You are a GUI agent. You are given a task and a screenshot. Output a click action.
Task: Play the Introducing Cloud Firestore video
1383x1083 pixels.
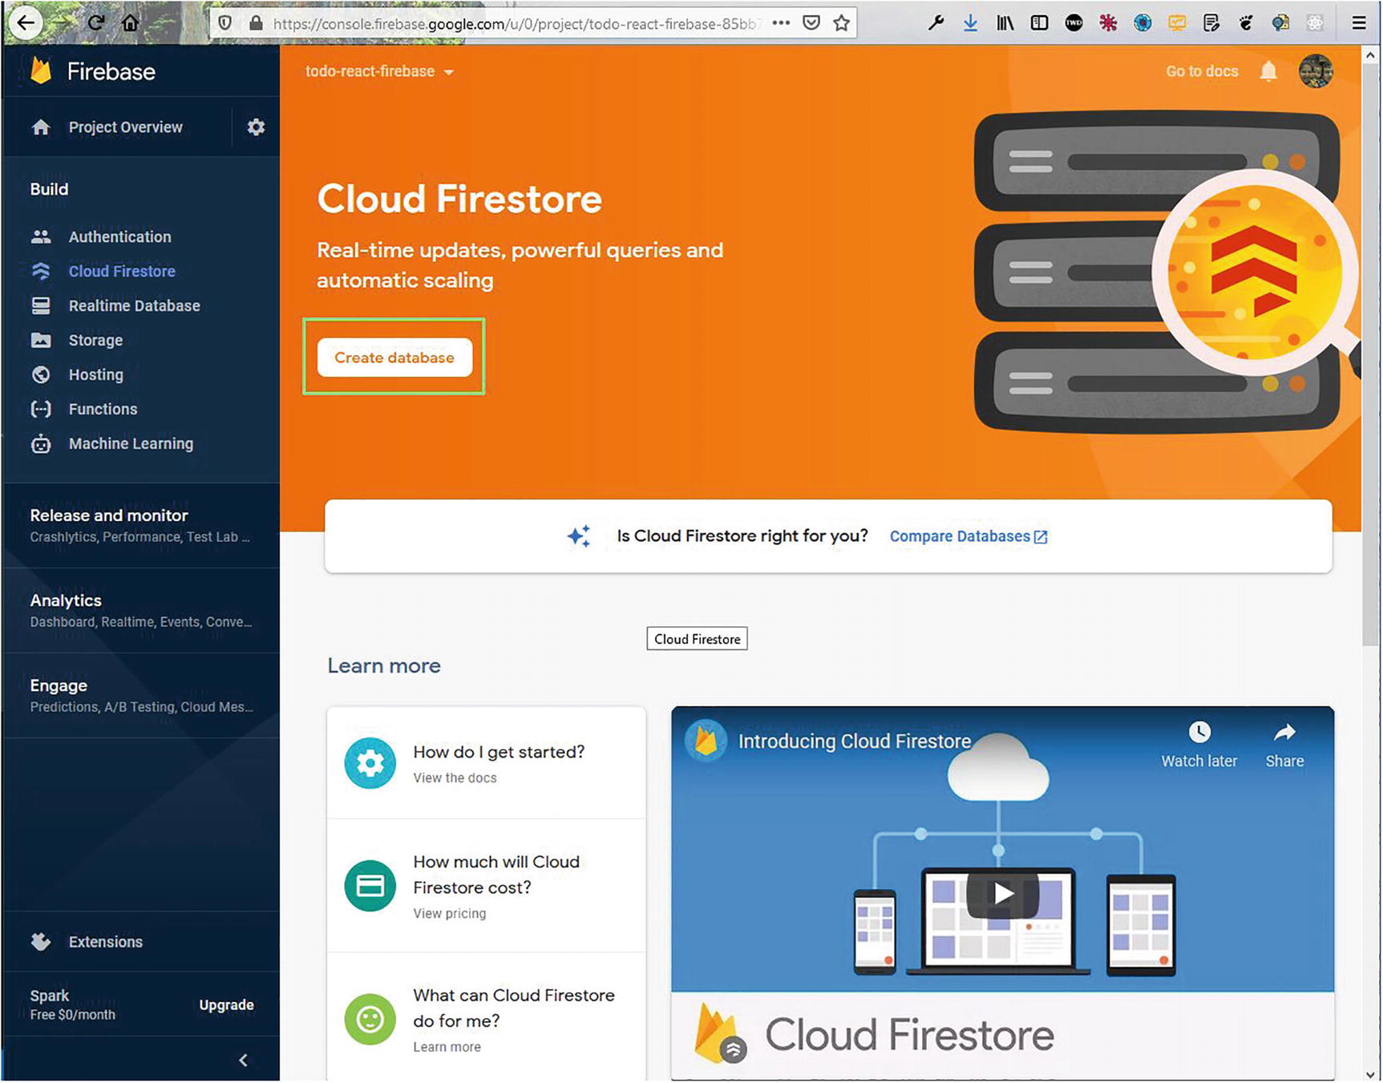pyautogui.click(x=1002, y=893)
